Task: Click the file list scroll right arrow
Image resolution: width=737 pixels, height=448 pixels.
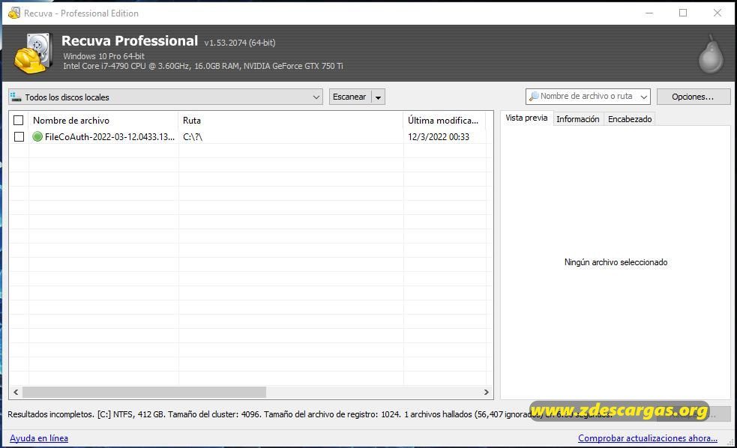Action: (486, 392)
